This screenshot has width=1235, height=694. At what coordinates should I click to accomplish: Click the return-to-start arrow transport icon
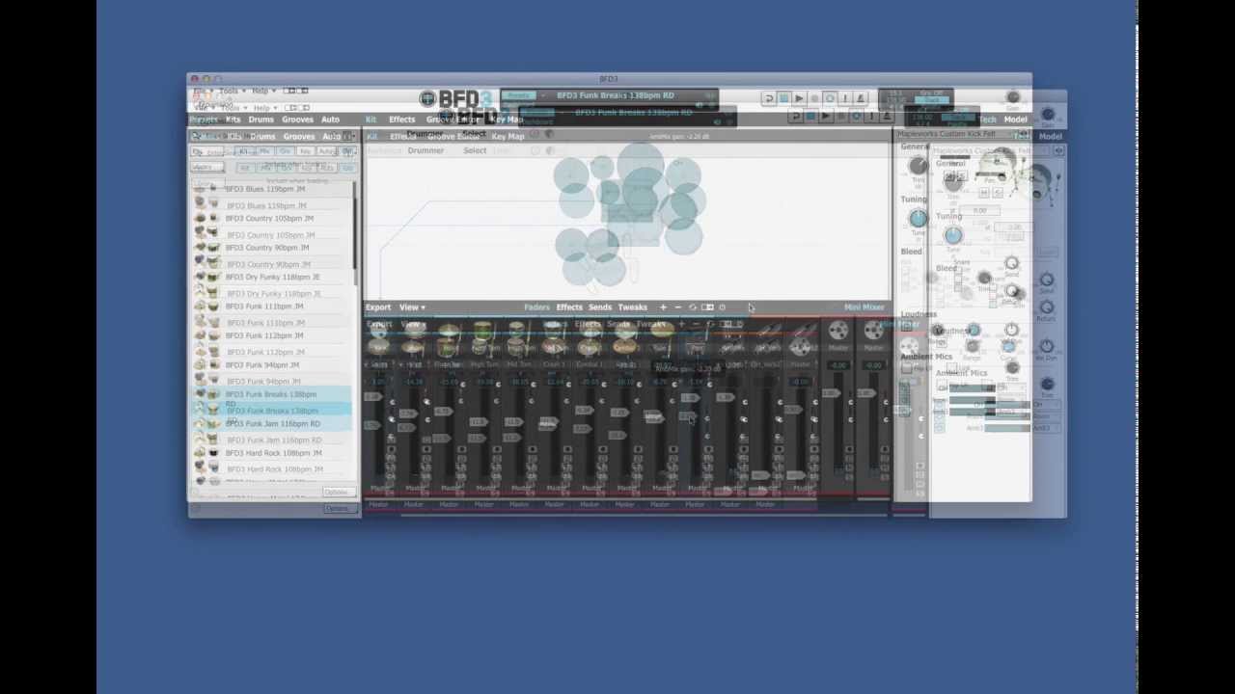(768, 98)
